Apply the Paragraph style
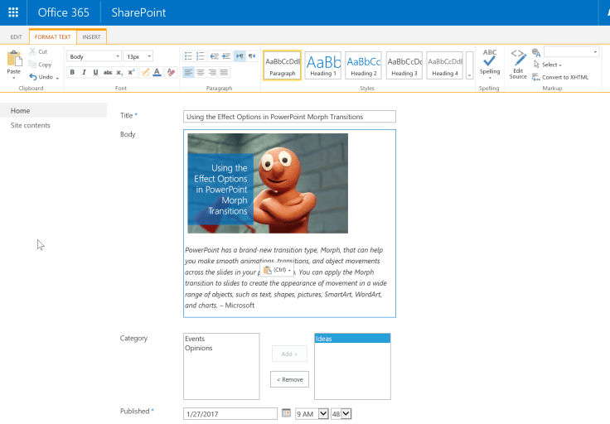This screenshot has width=610, height=424. [283, 65]
